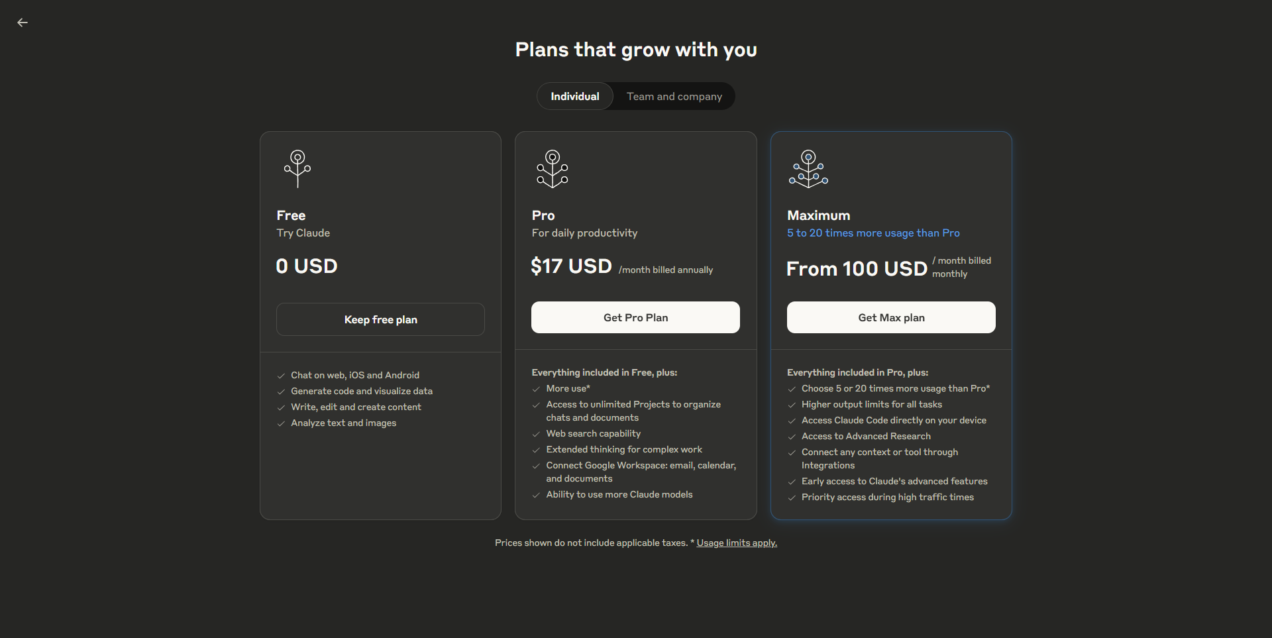Click checkmark beside Web search capability
This screenshot has width=1272, height=638.
point(536,434)
